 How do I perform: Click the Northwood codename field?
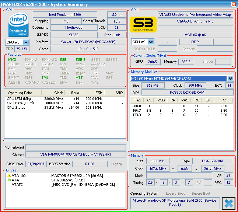(x=74, y=28)
